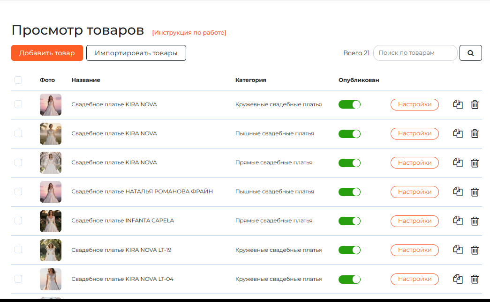
Task: Click the 'Всего 21' total count
Action: click(356, 53)
